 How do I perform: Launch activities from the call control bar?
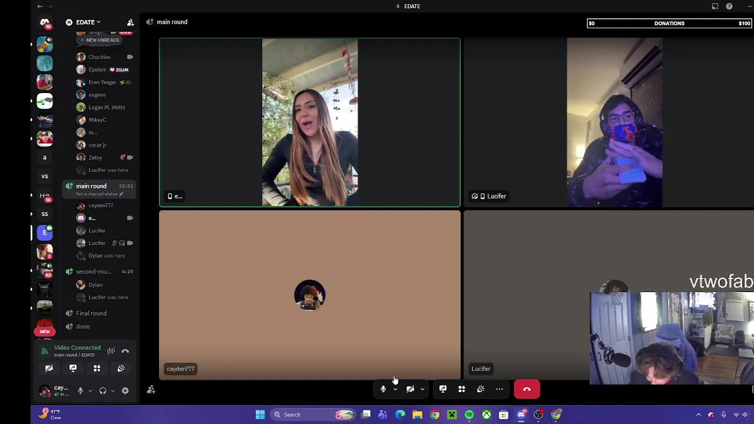462,389
